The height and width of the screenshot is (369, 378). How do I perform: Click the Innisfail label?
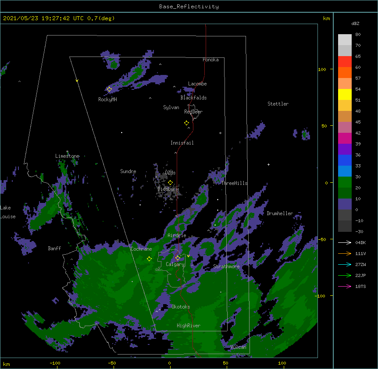182,143
